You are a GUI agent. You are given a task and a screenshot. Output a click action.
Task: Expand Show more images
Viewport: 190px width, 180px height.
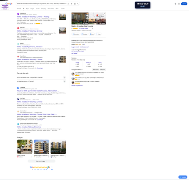[x=41, y=161]
